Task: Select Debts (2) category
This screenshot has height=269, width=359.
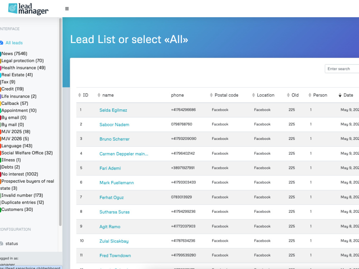Action: 10,167
